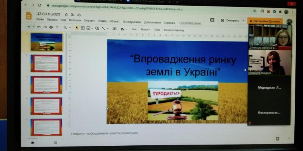303x151 pixels.
Task: Switch to filmstrip view
Action: coord(32,142)
